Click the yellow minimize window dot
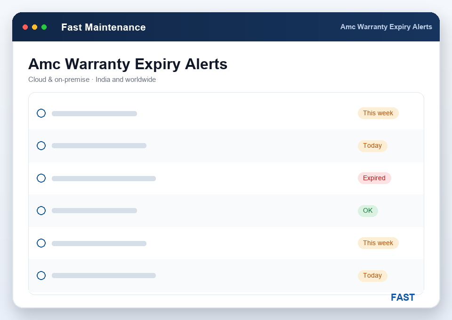 pyautogui.click(x=34, y=27)
